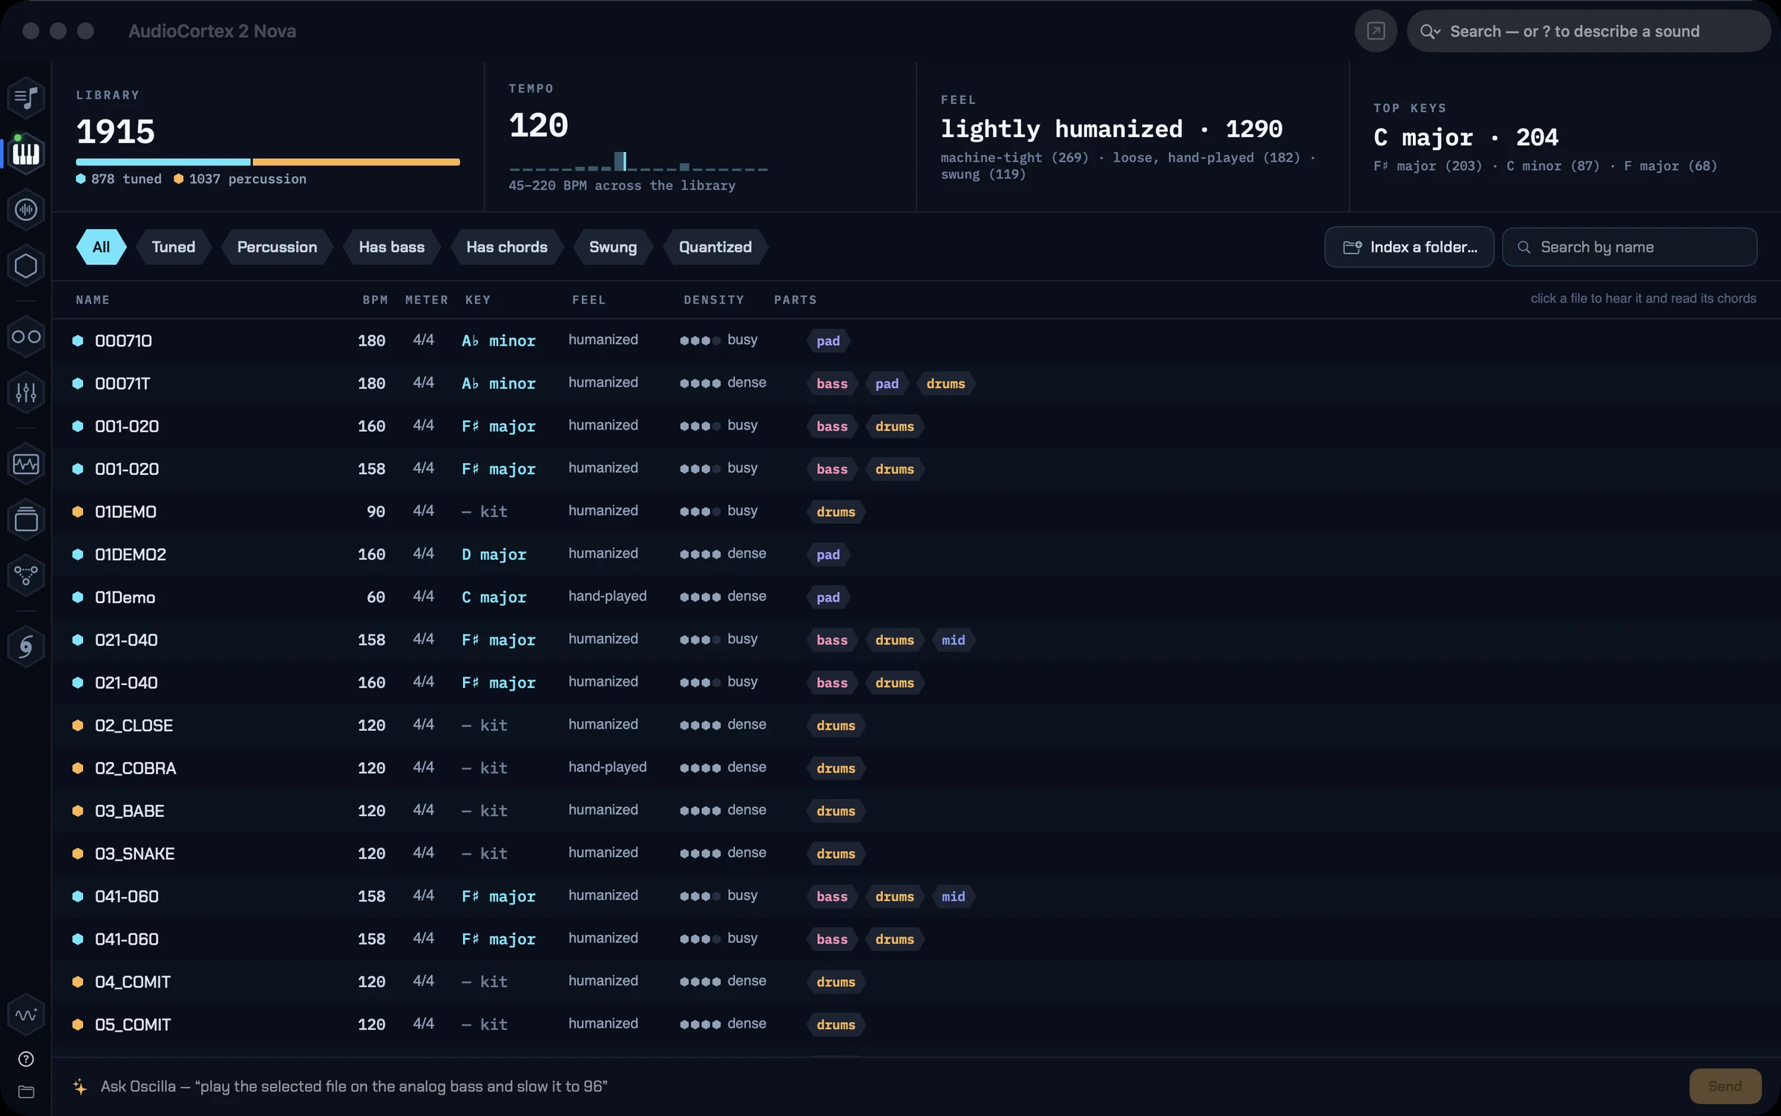
Task: Open the node graph sidebar icon
Action: pos(26,576)
